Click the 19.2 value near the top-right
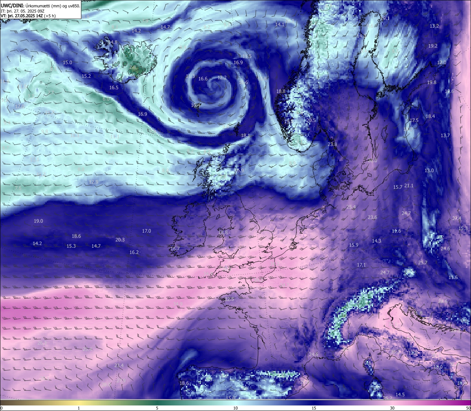The height and width of the screenshot is (411, 471). click(433, 46)
